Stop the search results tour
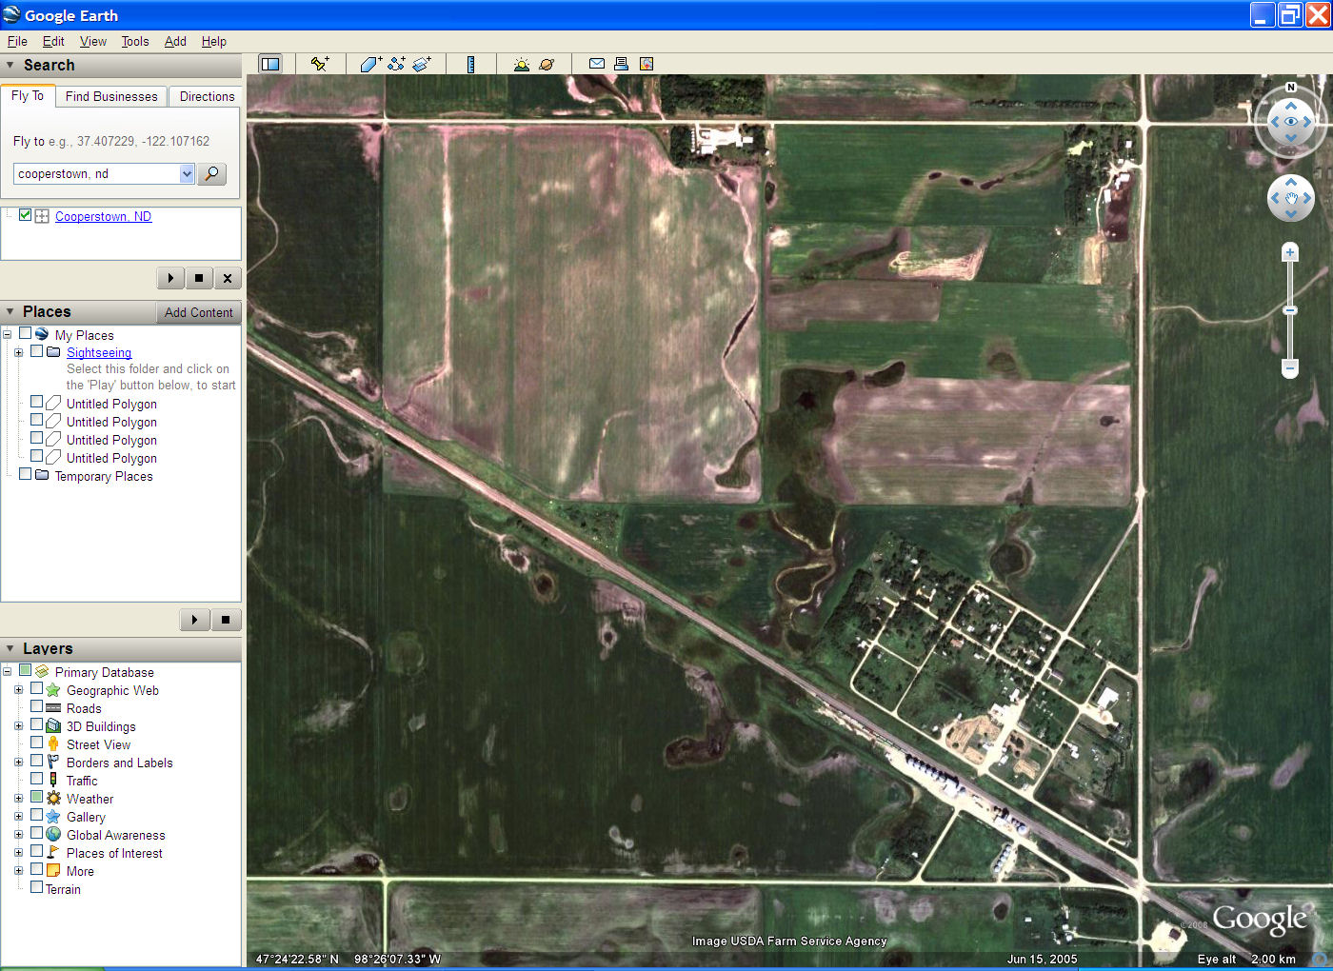The image size is (1333, 971). coord(199,278)
